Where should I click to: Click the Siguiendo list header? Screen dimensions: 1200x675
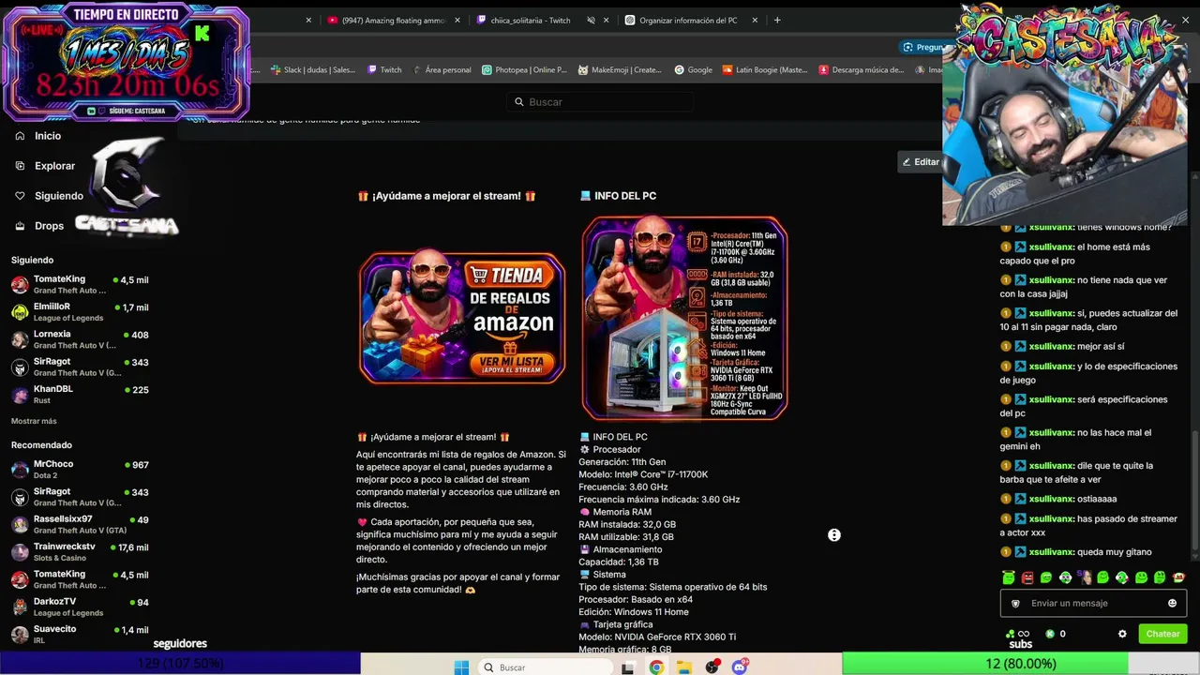click(x=33, y=260)
